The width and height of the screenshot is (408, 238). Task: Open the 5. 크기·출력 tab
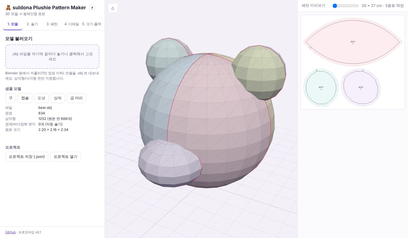[x=92, y=24]
